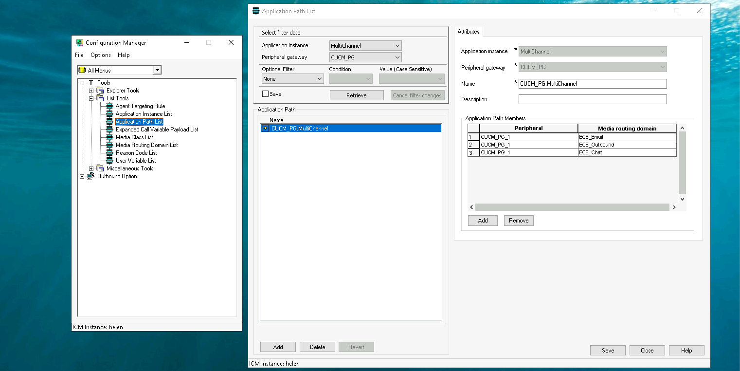
Task: Select the Attributes tab
Action: pos(468,32)
